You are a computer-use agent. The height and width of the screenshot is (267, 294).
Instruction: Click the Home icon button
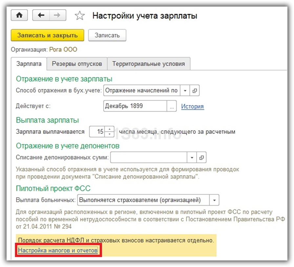[19, 15]
